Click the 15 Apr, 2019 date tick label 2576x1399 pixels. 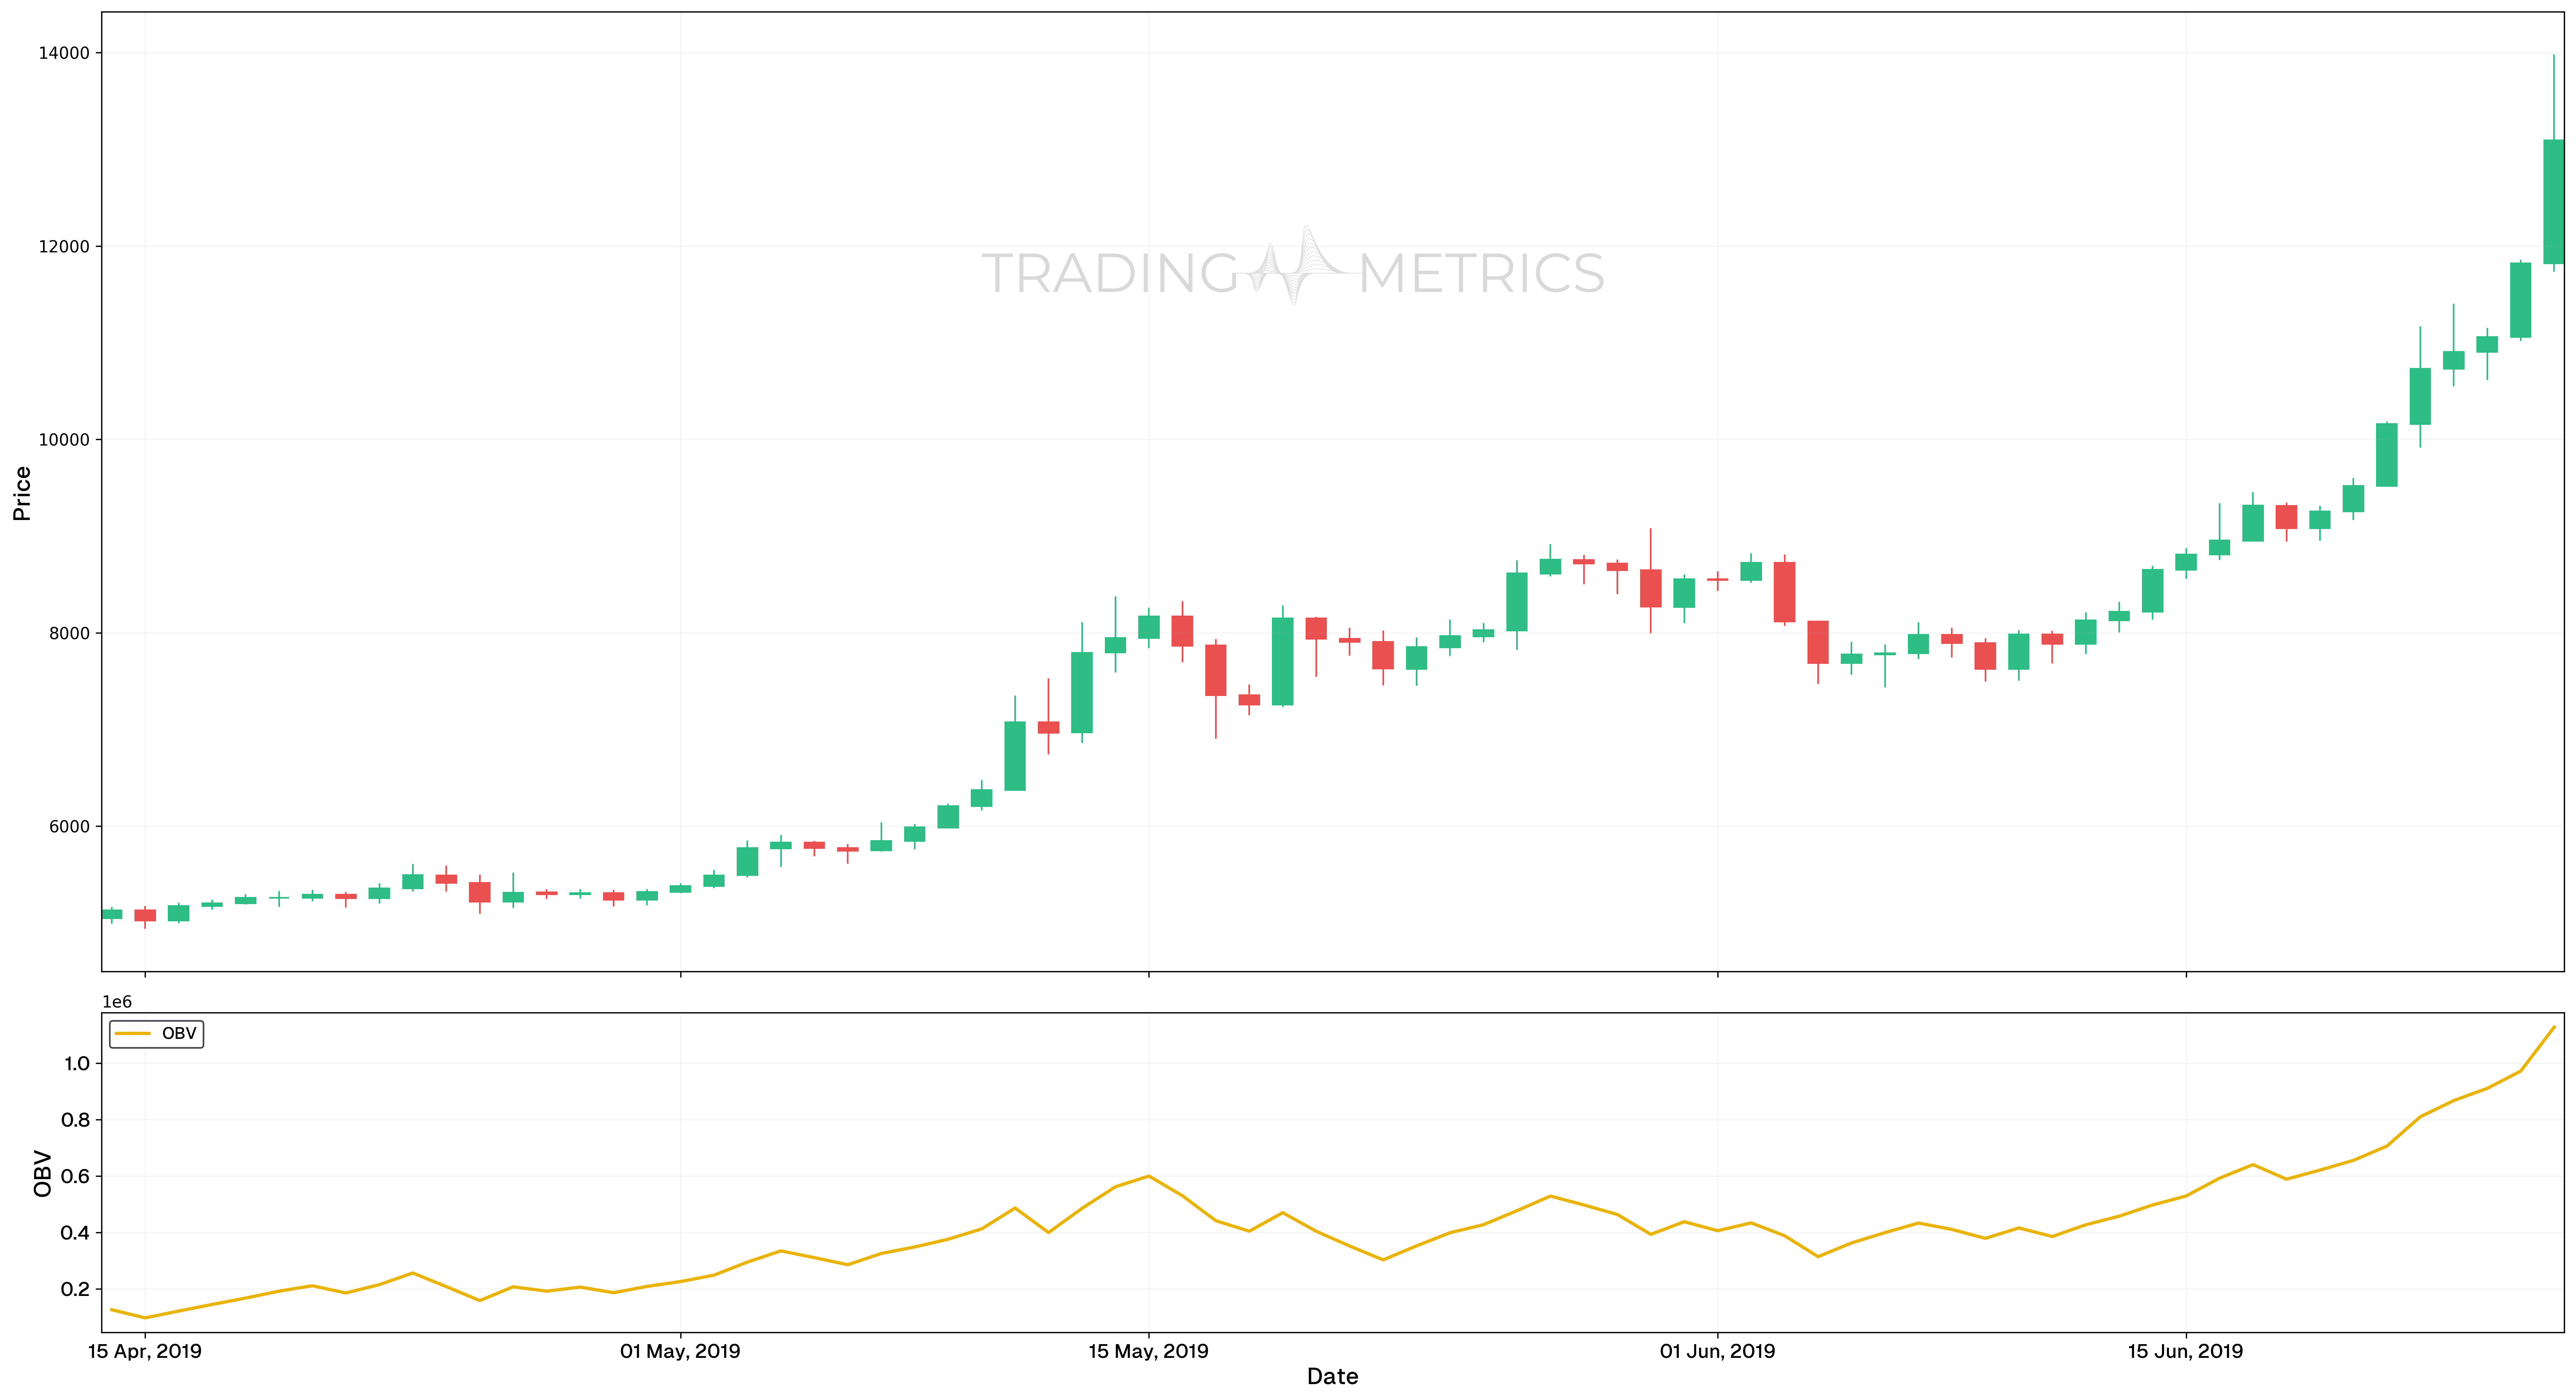point(145,1352)
